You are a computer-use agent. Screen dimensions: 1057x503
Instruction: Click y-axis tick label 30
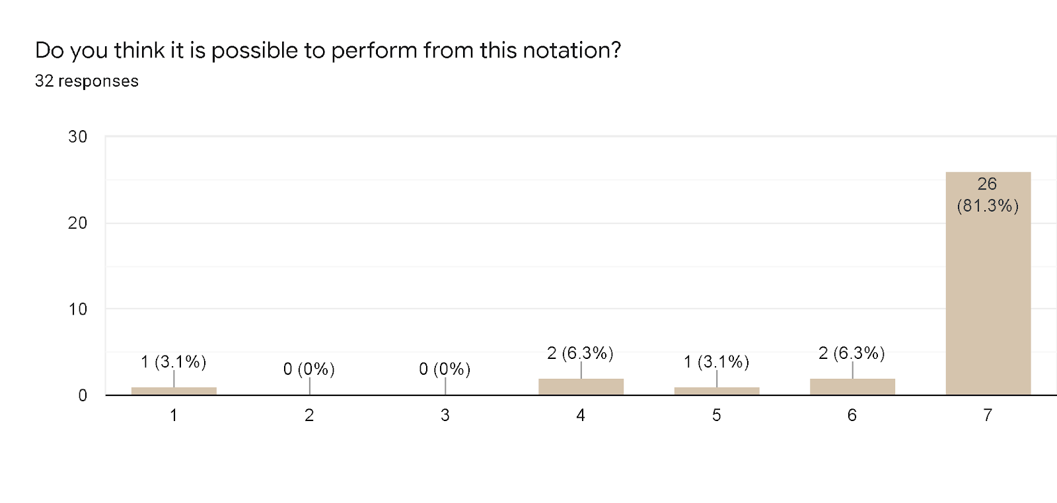78,137
